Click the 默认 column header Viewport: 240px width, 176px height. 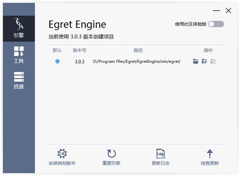58,50
